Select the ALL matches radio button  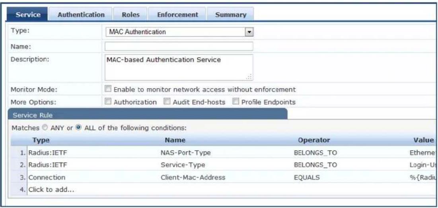tap(79, 128)
